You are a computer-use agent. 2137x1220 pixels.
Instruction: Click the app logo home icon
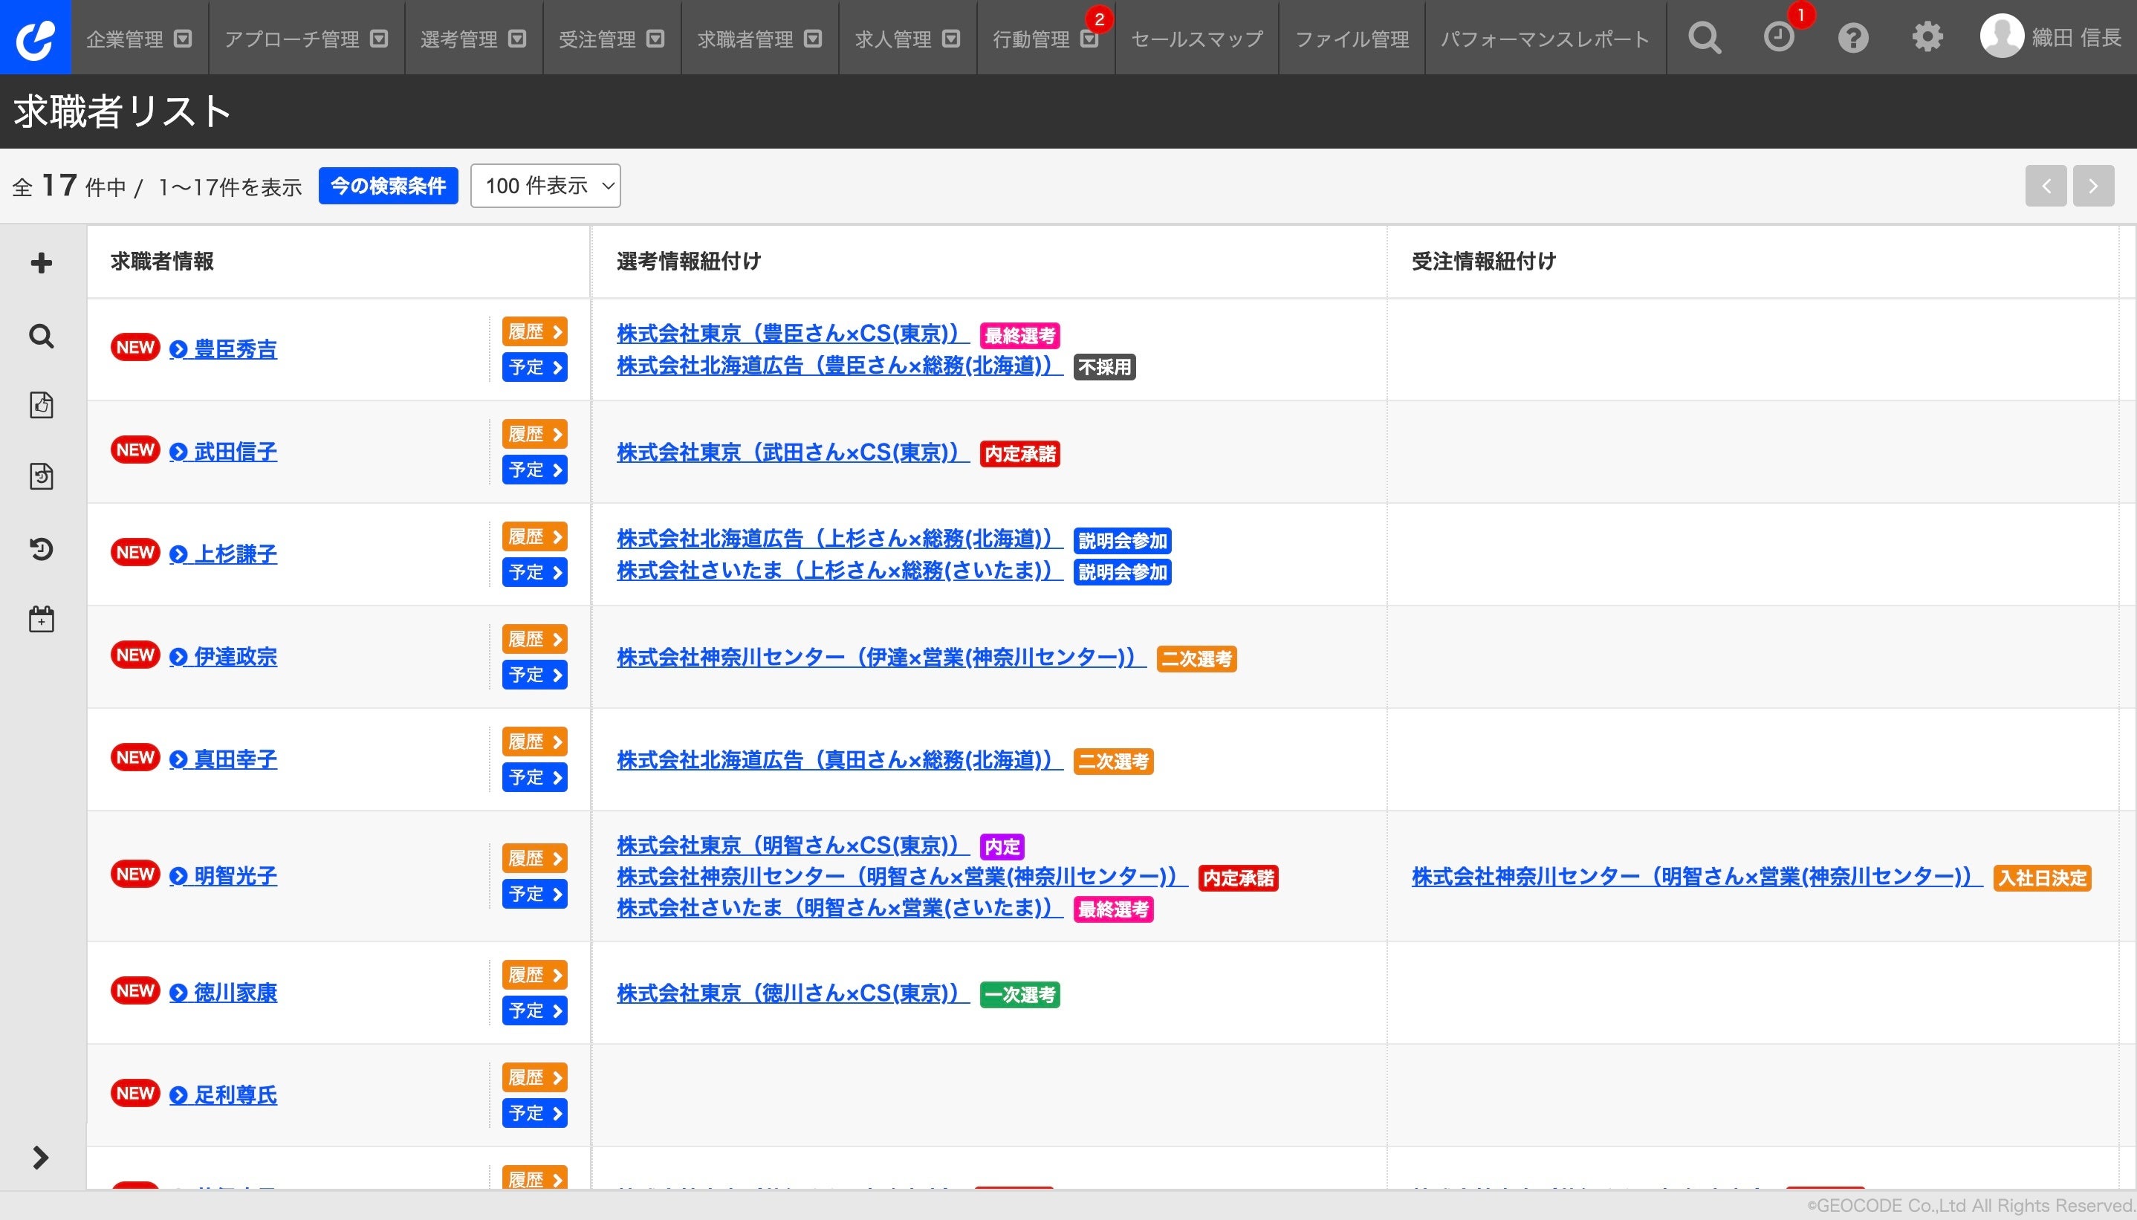coord(35,38)
